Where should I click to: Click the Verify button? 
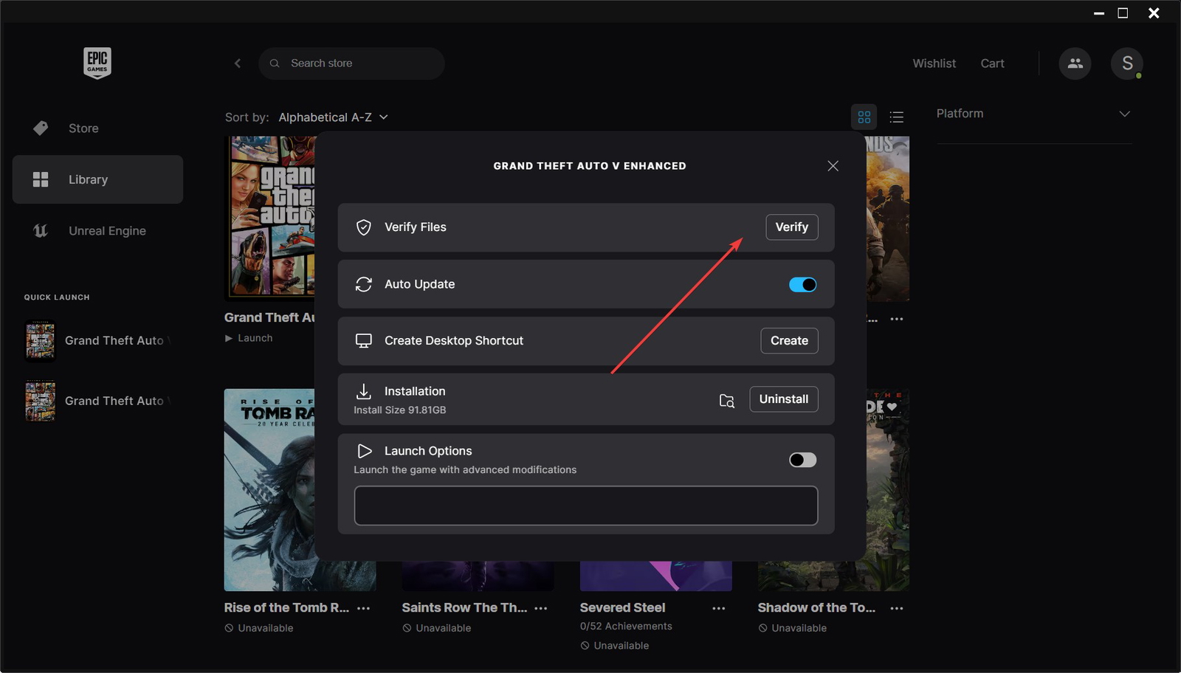(x=791, y=227)
